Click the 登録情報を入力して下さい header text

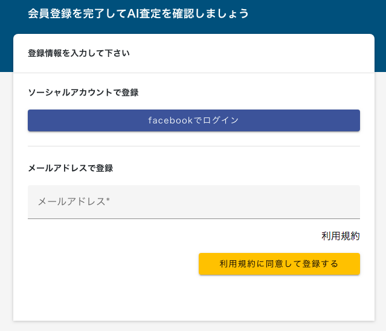[x=79, y=53]
